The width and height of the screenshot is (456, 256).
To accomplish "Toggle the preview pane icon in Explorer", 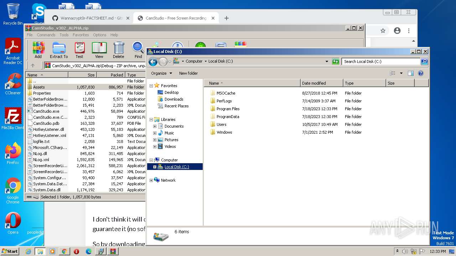I will pos(410,73).
